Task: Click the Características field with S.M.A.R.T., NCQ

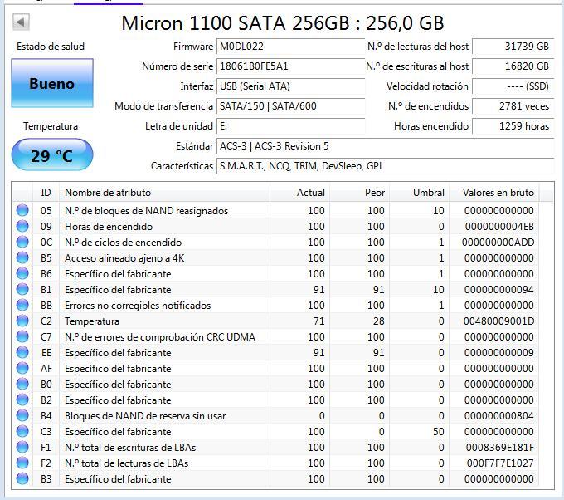Action: tap(385, 166)
